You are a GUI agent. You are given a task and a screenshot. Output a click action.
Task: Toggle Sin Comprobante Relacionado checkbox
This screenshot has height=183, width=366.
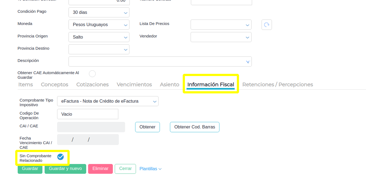tap(60, 157)
